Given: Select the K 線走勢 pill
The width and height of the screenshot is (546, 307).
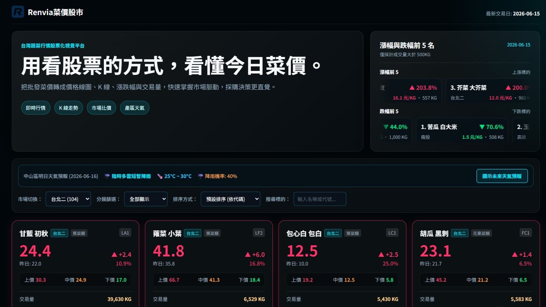Looking at the screenshot, I should click(69, 108).
